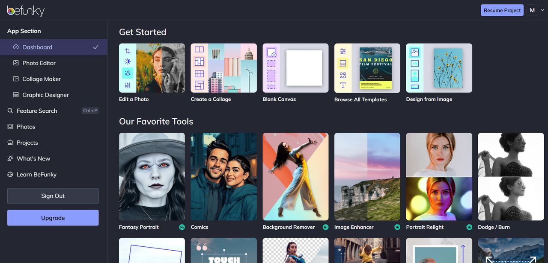This screenshot has height=263, width=548.
Task: Open the Dodge / Burn tool thumbnail
Action: (x=511, y=177)
